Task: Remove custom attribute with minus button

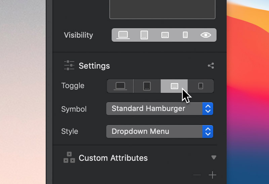Action: pyautogui.click(x=197, y=175)
